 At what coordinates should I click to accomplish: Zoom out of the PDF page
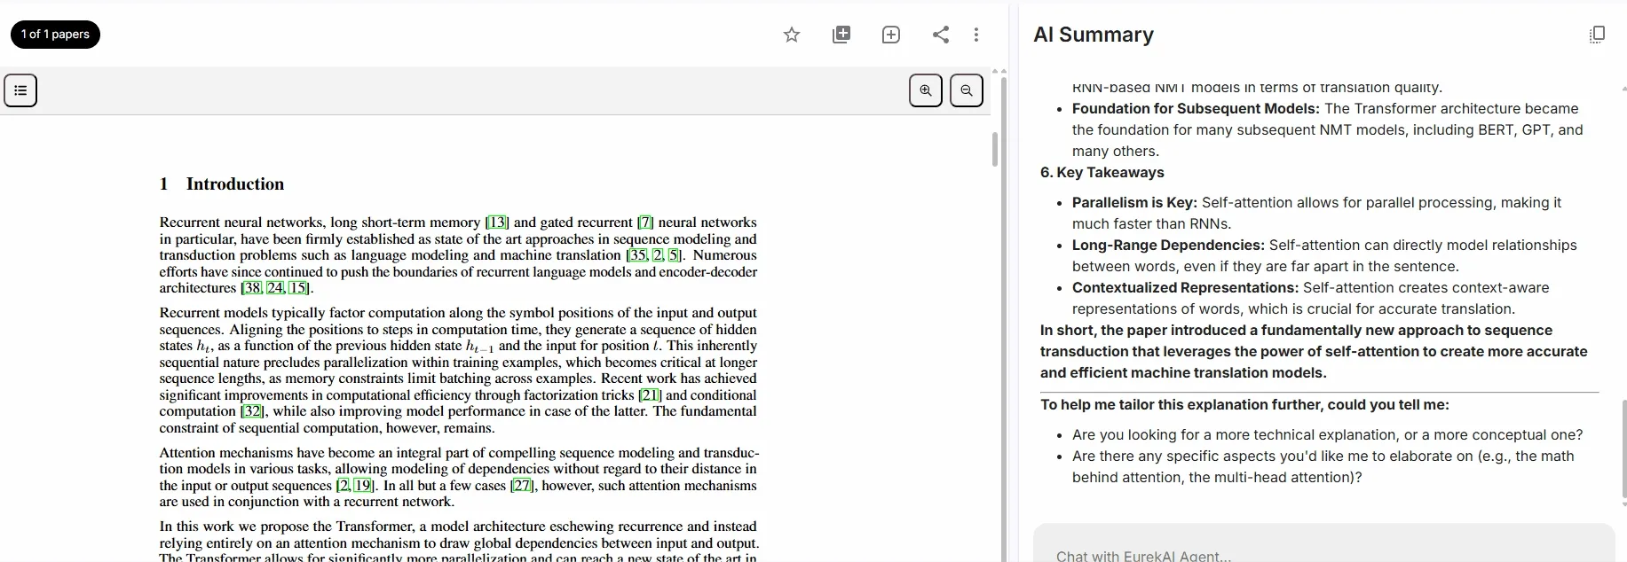click(x=967, y=90)
